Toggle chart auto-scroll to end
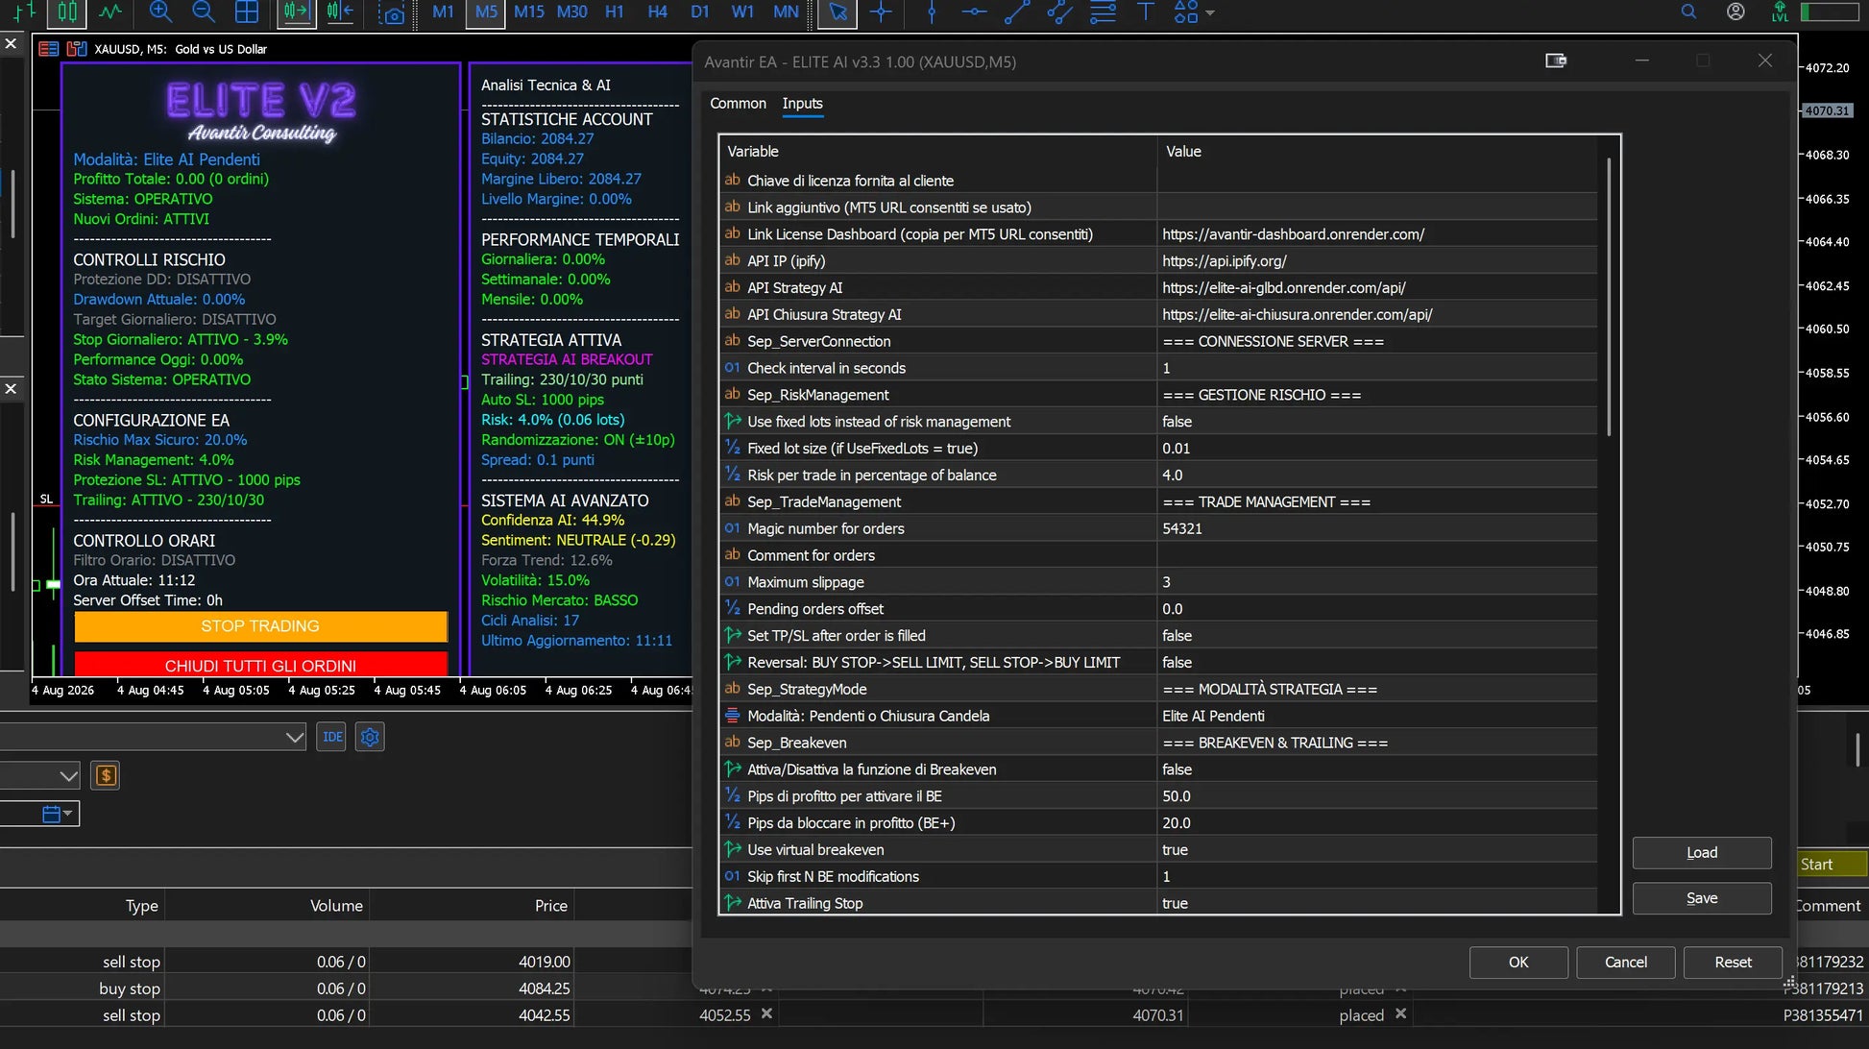The width and height of the screenshot is (1869, 1049). (x=296, y=12)
